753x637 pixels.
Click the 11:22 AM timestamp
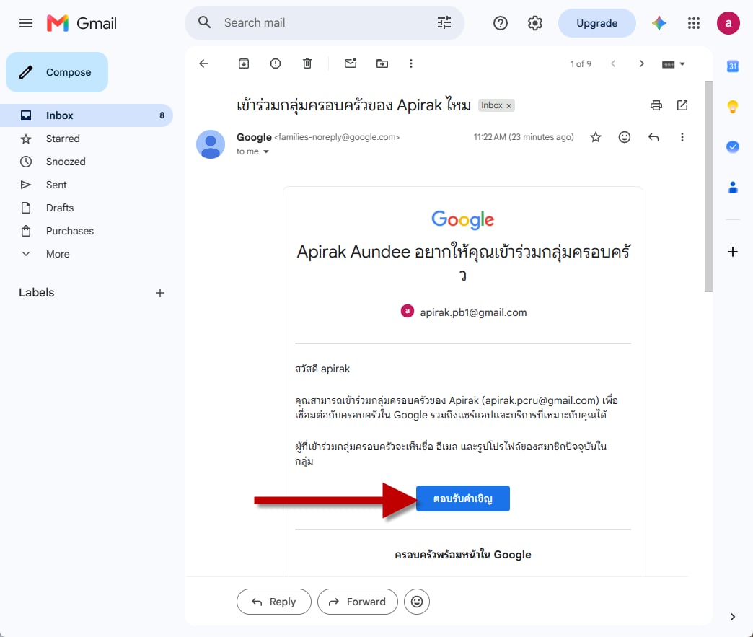coord(524,137)
